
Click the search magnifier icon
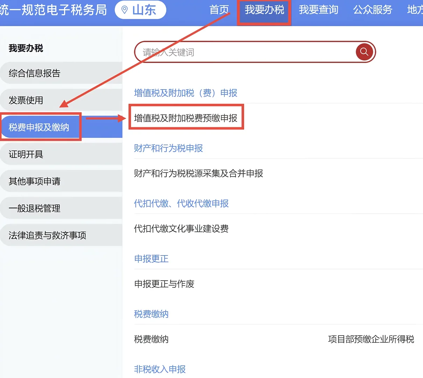[364, 52]
